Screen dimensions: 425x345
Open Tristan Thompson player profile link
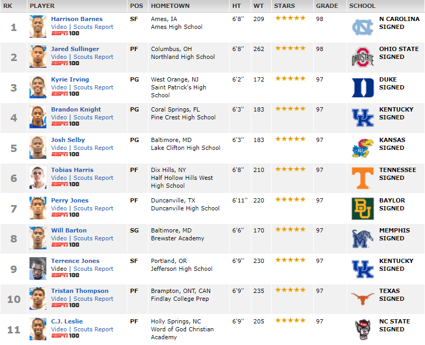point(80,291)
